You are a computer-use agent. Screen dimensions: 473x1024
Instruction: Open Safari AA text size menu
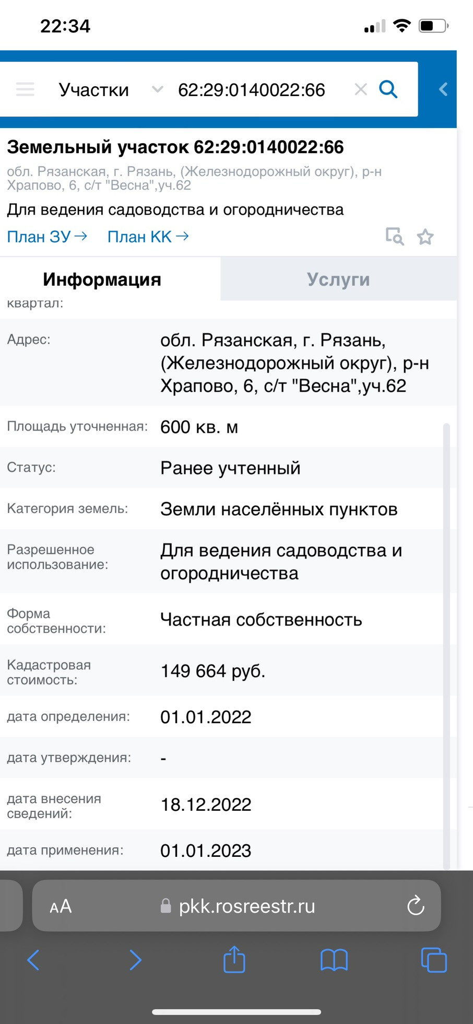click(61, 906)
